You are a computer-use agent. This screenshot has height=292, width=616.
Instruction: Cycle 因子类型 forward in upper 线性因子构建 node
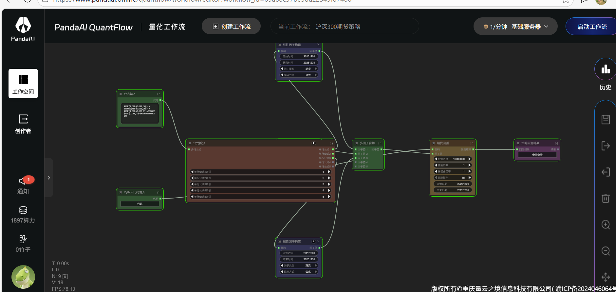(x=316, y=69)
